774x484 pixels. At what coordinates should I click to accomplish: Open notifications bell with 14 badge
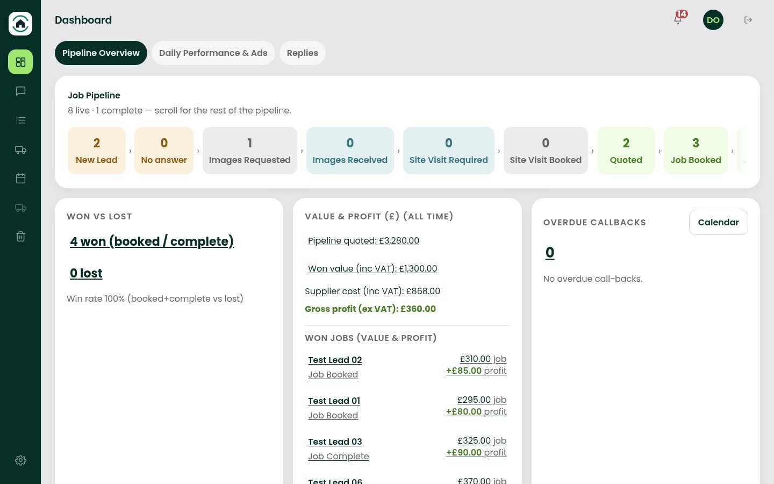678,19
